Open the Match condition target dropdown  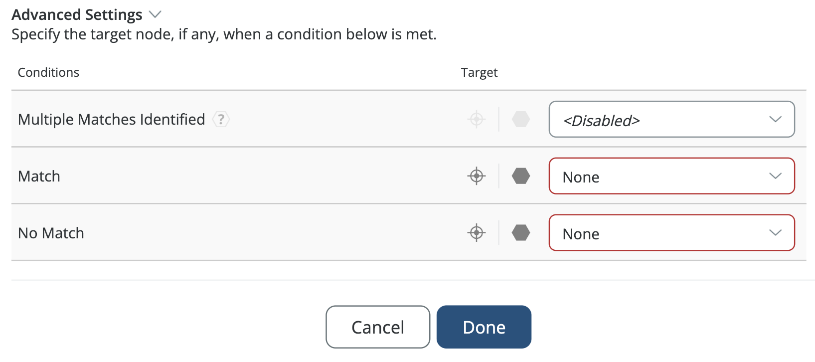point(671,176)
